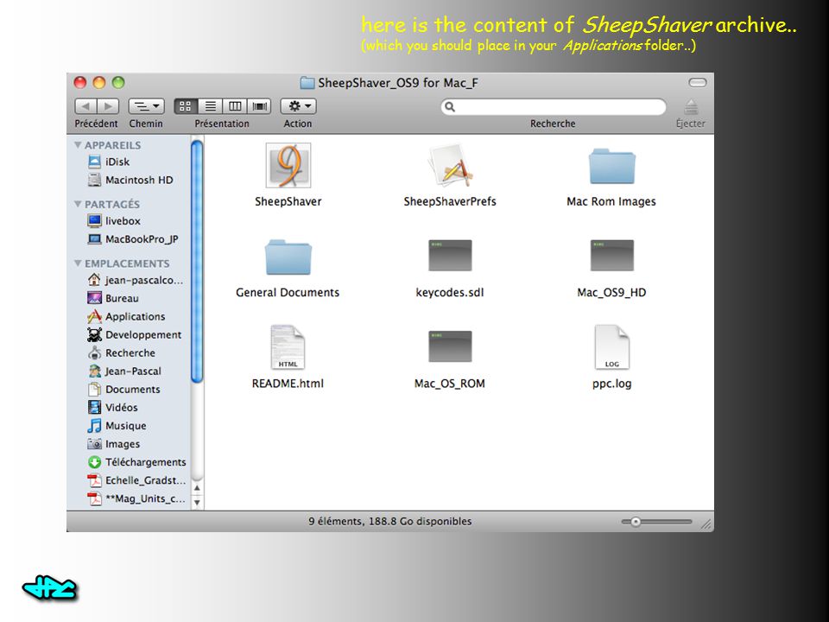
Task: Select Macintosh HD in the sidebar
Action: (x=131, y=180)
